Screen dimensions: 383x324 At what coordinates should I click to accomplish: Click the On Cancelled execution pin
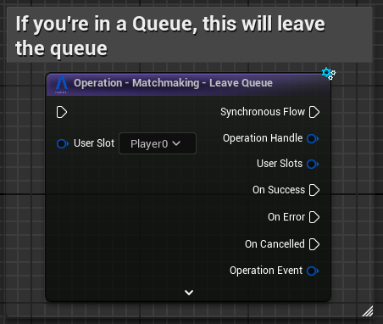click(314, 244)
